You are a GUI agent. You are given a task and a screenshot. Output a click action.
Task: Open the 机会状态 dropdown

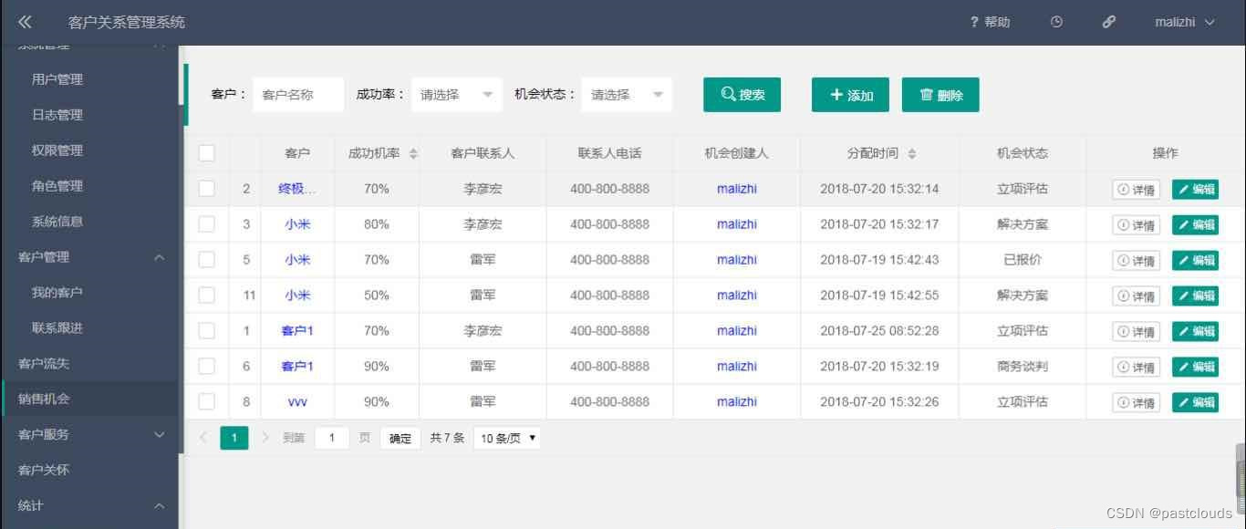[627, 95]
